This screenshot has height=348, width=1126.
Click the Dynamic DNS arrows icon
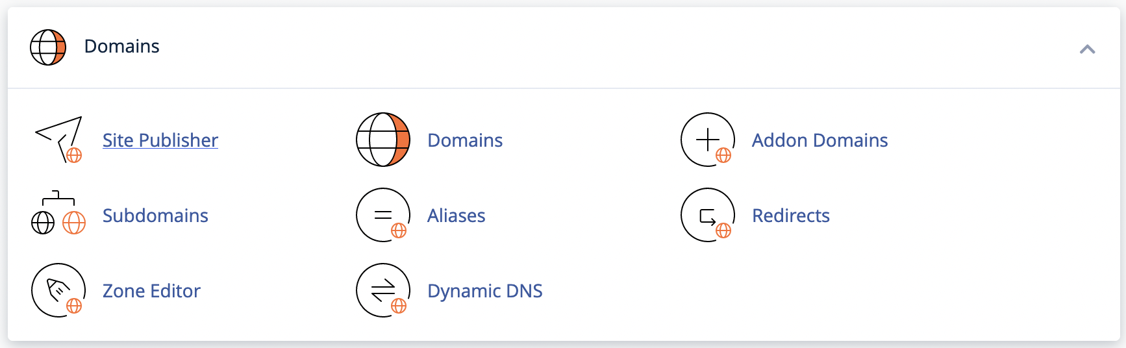point(383,290)
